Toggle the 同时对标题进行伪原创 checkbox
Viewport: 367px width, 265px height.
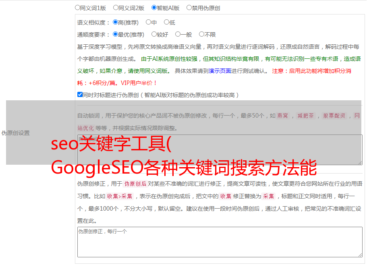[x=80, y=95]
